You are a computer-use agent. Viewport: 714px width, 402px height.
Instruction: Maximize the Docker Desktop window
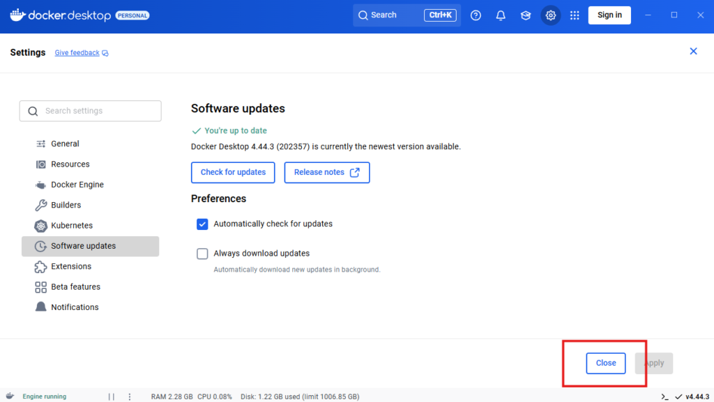tap(674, 15)
